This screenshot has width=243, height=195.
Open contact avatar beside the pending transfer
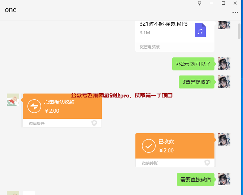point(13,100)
